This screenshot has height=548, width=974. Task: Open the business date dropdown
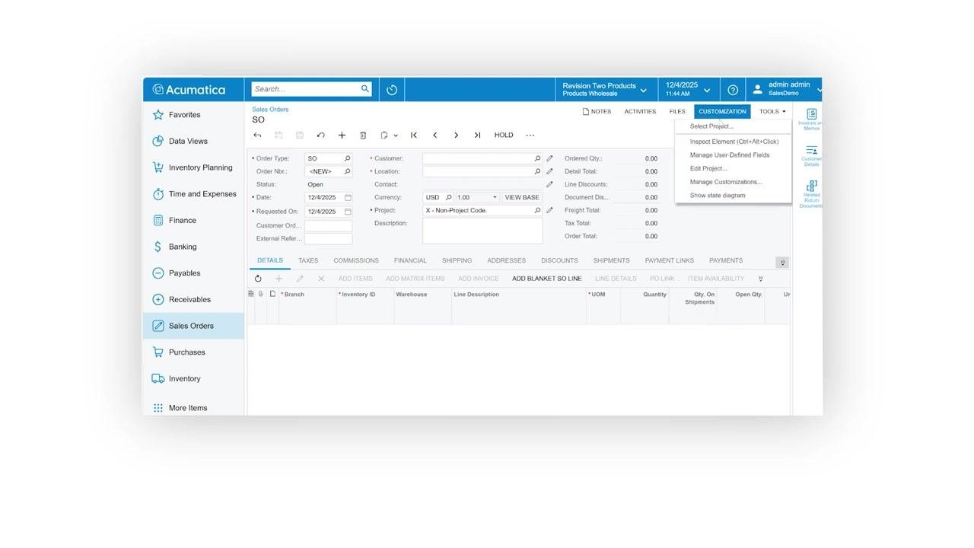(688, 90)
